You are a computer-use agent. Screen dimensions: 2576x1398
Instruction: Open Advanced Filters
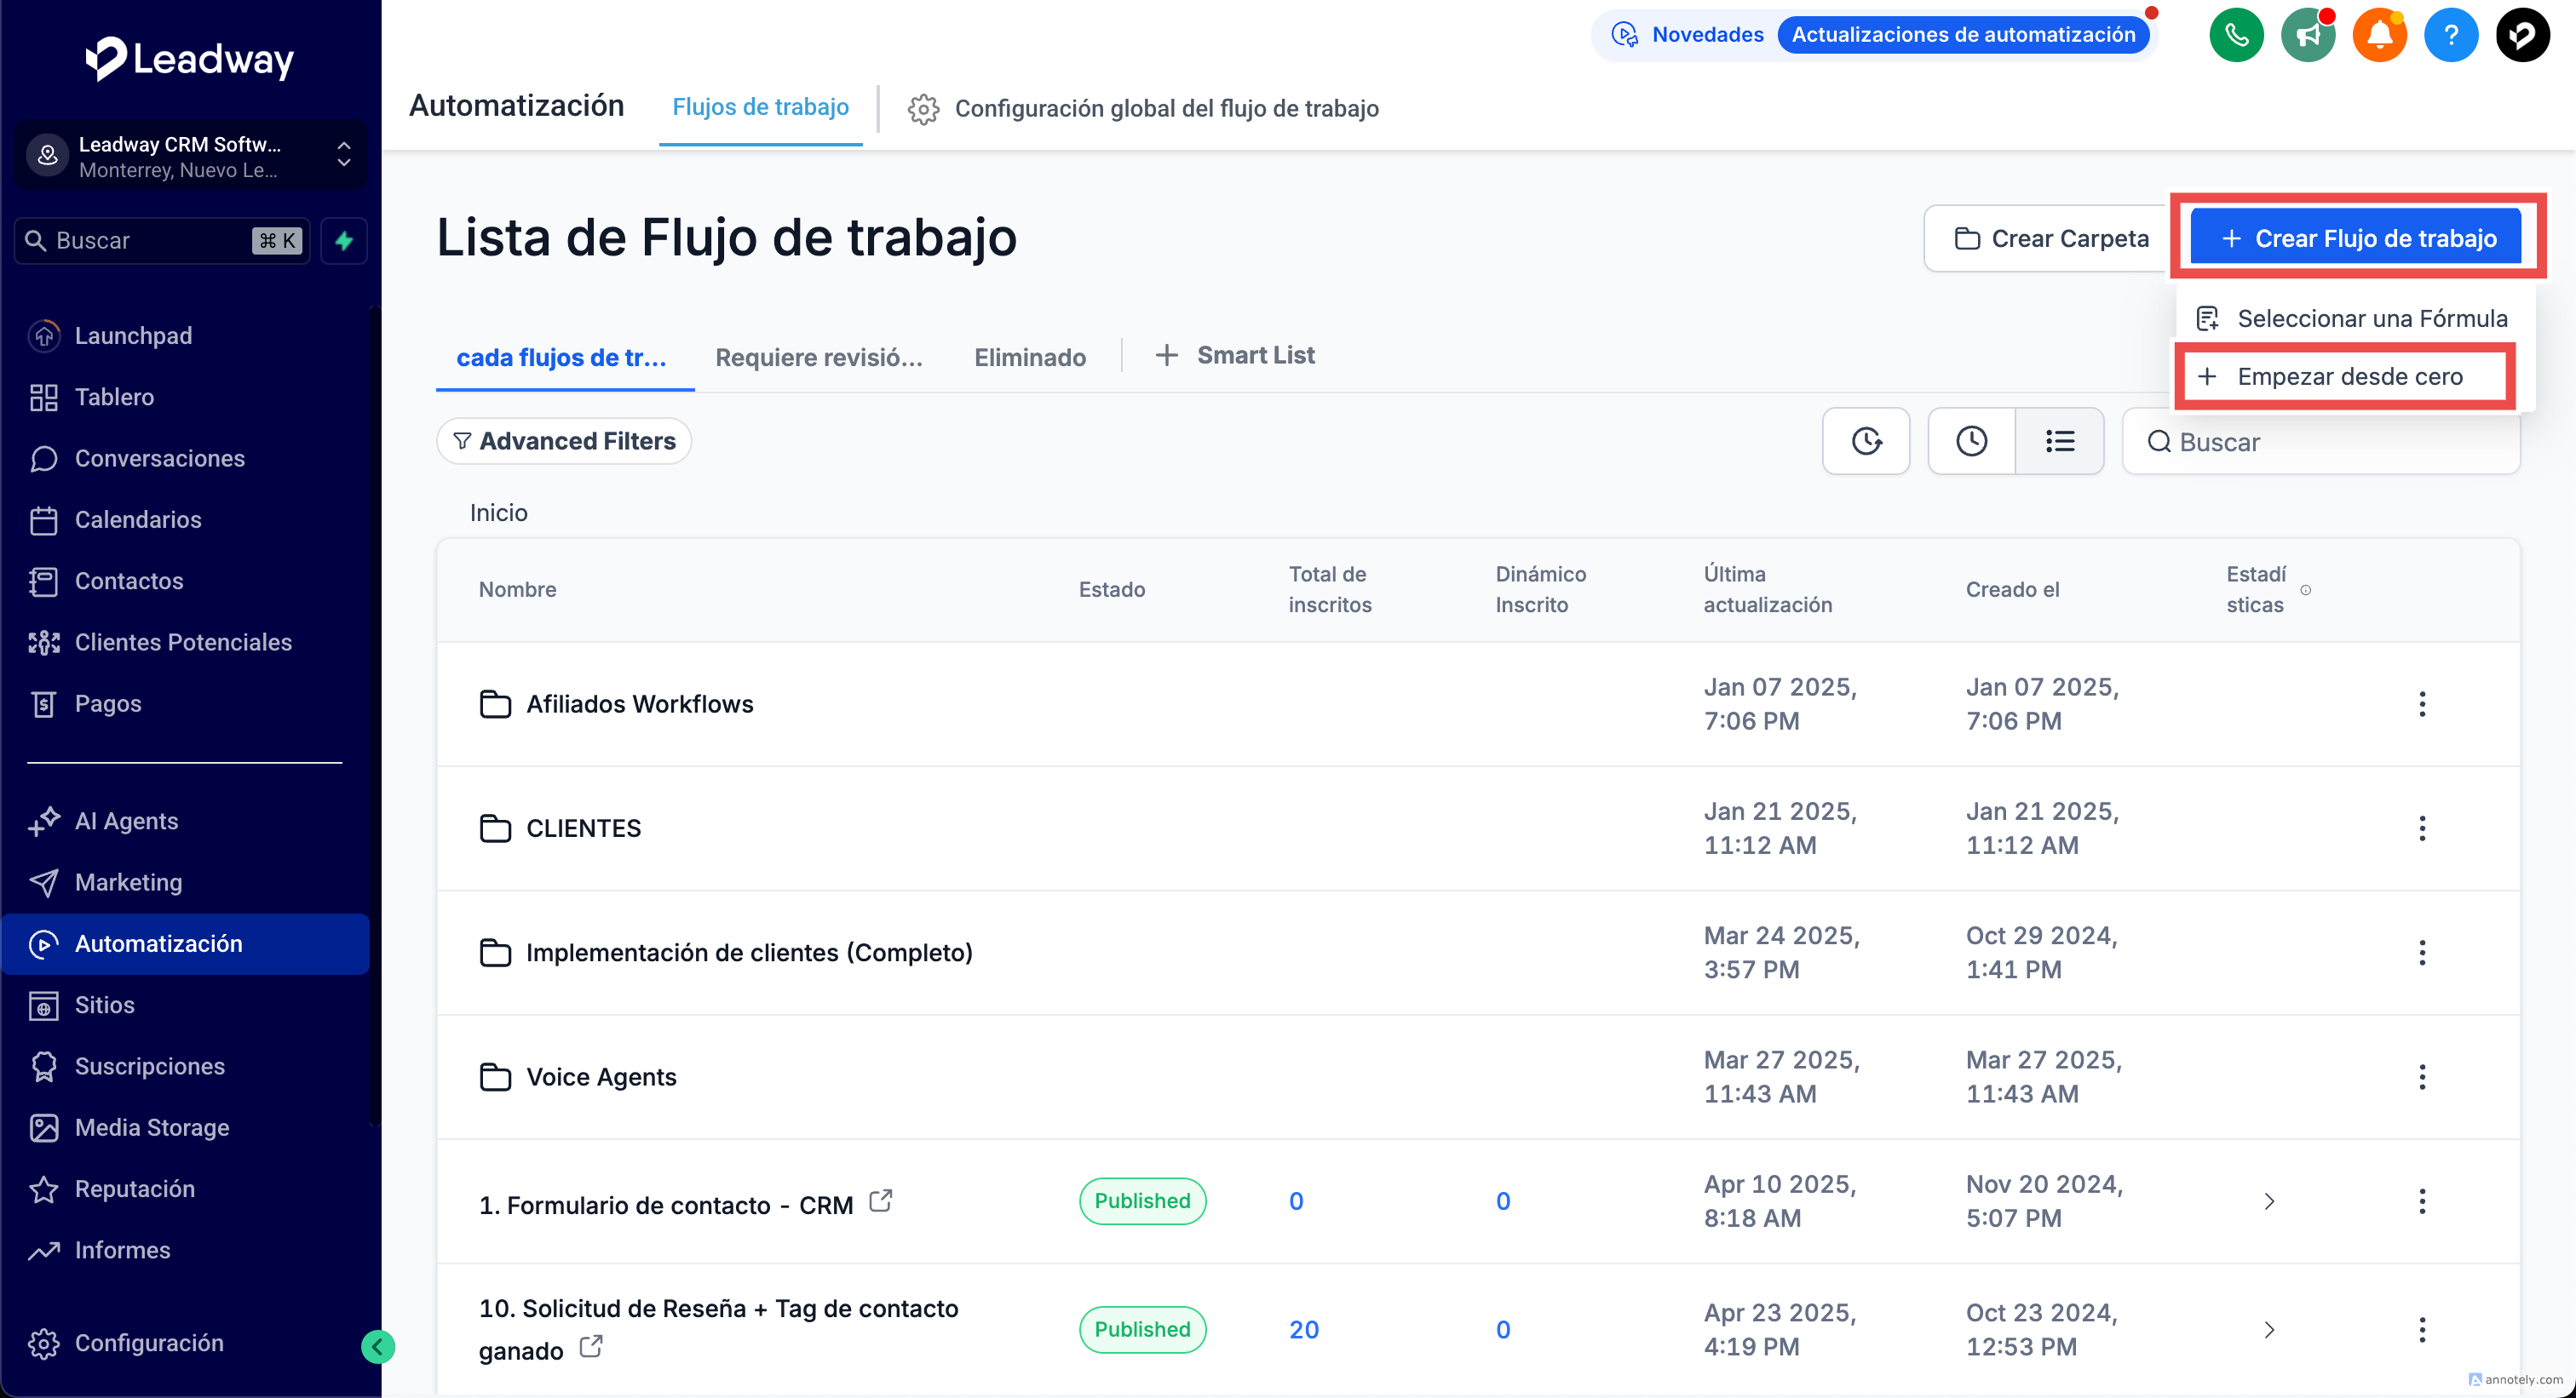point(564,441)
